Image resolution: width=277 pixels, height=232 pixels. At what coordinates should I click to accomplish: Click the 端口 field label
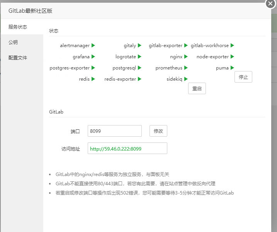(75, 131)
